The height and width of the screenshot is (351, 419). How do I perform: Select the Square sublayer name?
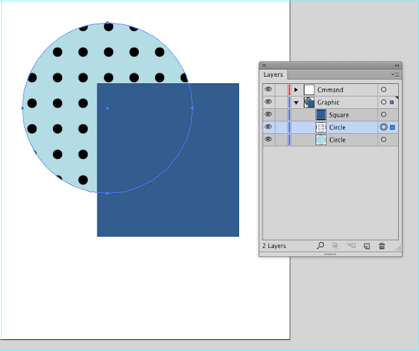pyautogui.click(x=339, y=115)
